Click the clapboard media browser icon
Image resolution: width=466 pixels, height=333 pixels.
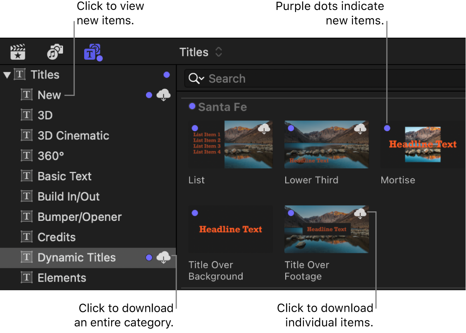tap(17, 51)
